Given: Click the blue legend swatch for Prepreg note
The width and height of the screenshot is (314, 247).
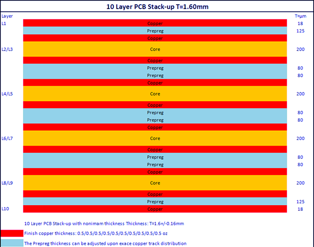Looking at the screenshot, I should (x=12, y=243).
